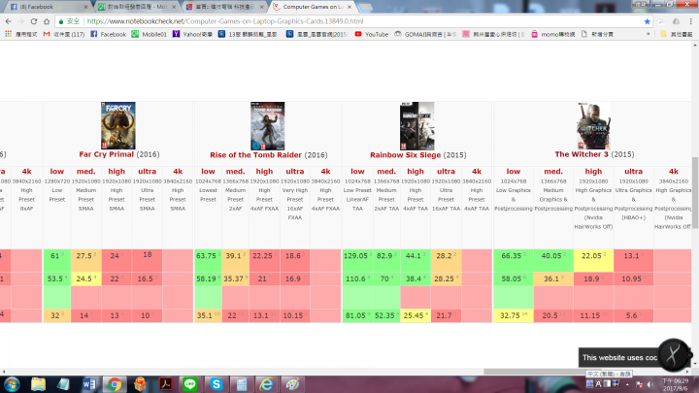
Task: Click the 110.6 Rainbow Six cell
Action: point(357,278)
